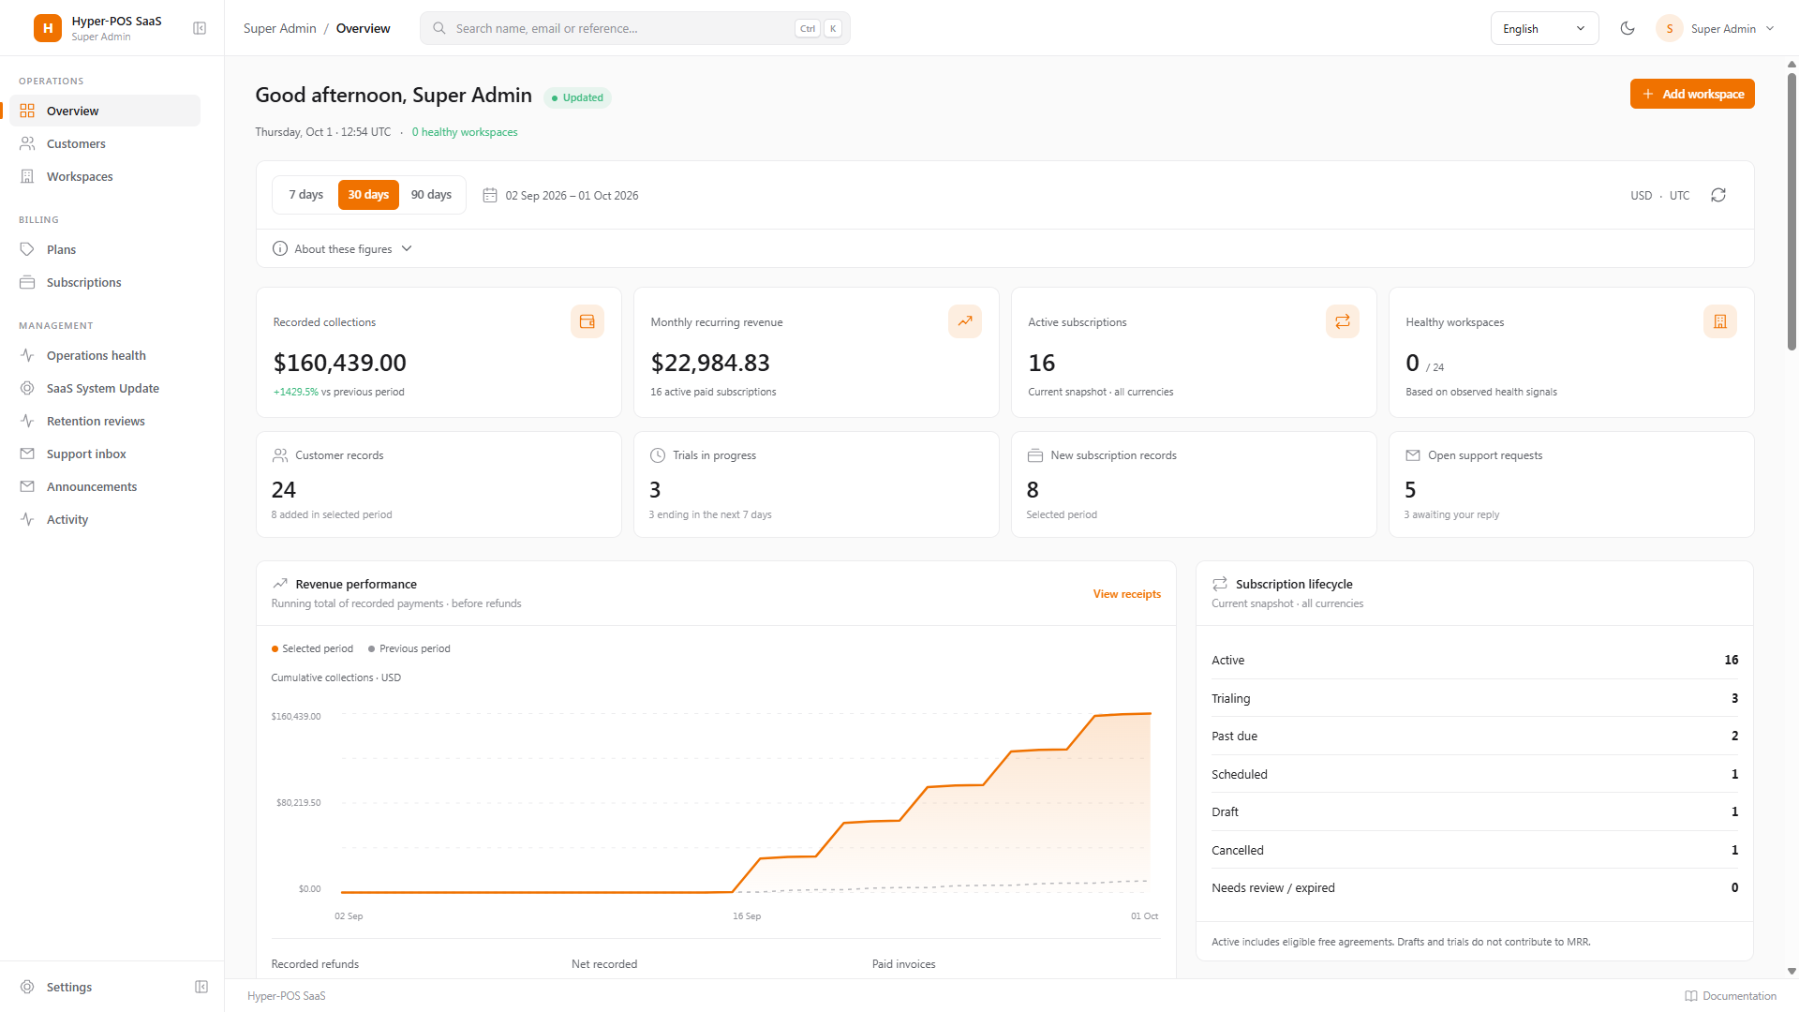Click the info icon beside About these figures
Viewport: 1799px width, 1012px height.
pos(280,248)
